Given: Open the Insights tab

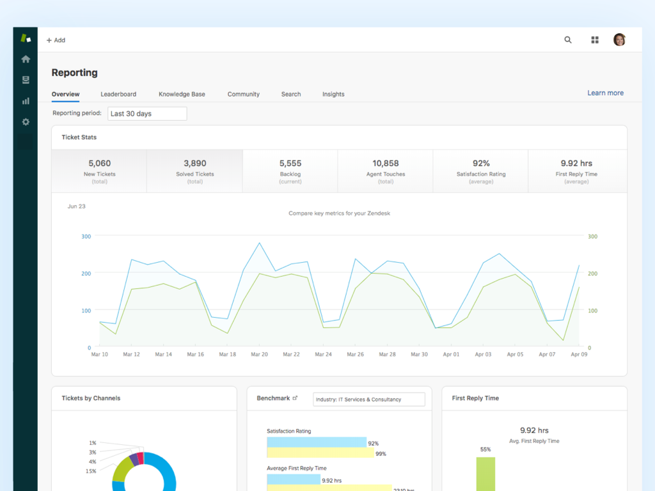Looking at the screenshot, I should (333, 94).
